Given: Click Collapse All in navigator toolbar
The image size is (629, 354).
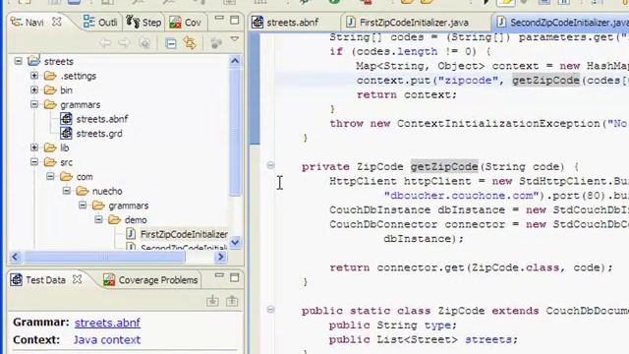Looking at the screenshot, I should [x=171, y=43].
